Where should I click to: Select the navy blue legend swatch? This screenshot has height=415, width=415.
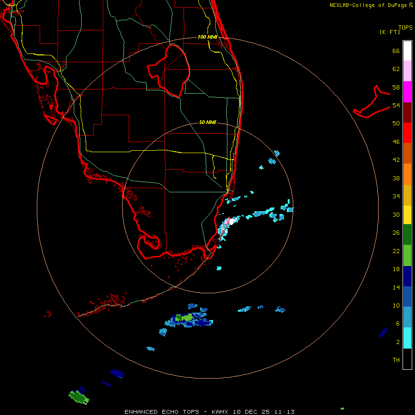[407, 276]
